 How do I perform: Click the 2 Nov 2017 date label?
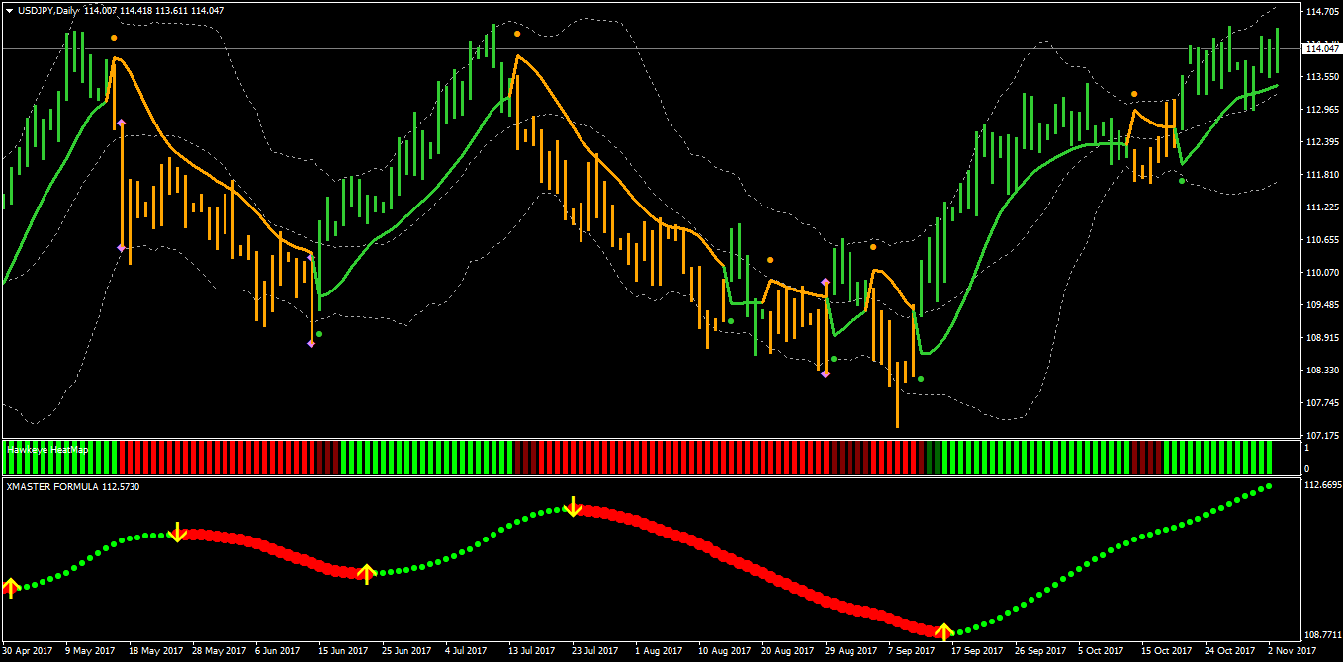(x=1292, y=651)
